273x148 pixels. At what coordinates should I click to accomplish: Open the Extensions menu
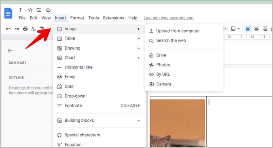coord(114,18)
